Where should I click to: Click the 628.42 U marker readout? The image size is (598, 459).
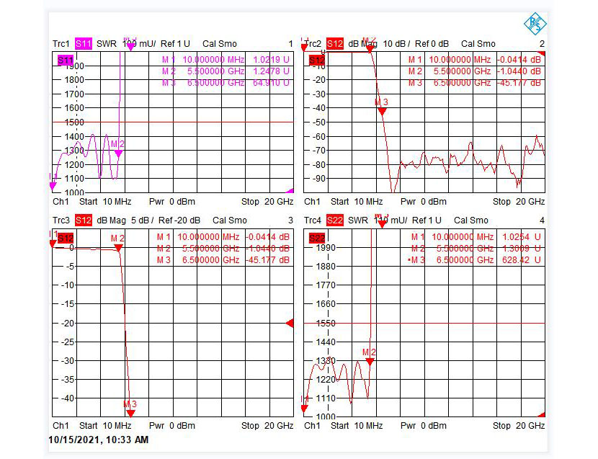(x=522, y=260)
